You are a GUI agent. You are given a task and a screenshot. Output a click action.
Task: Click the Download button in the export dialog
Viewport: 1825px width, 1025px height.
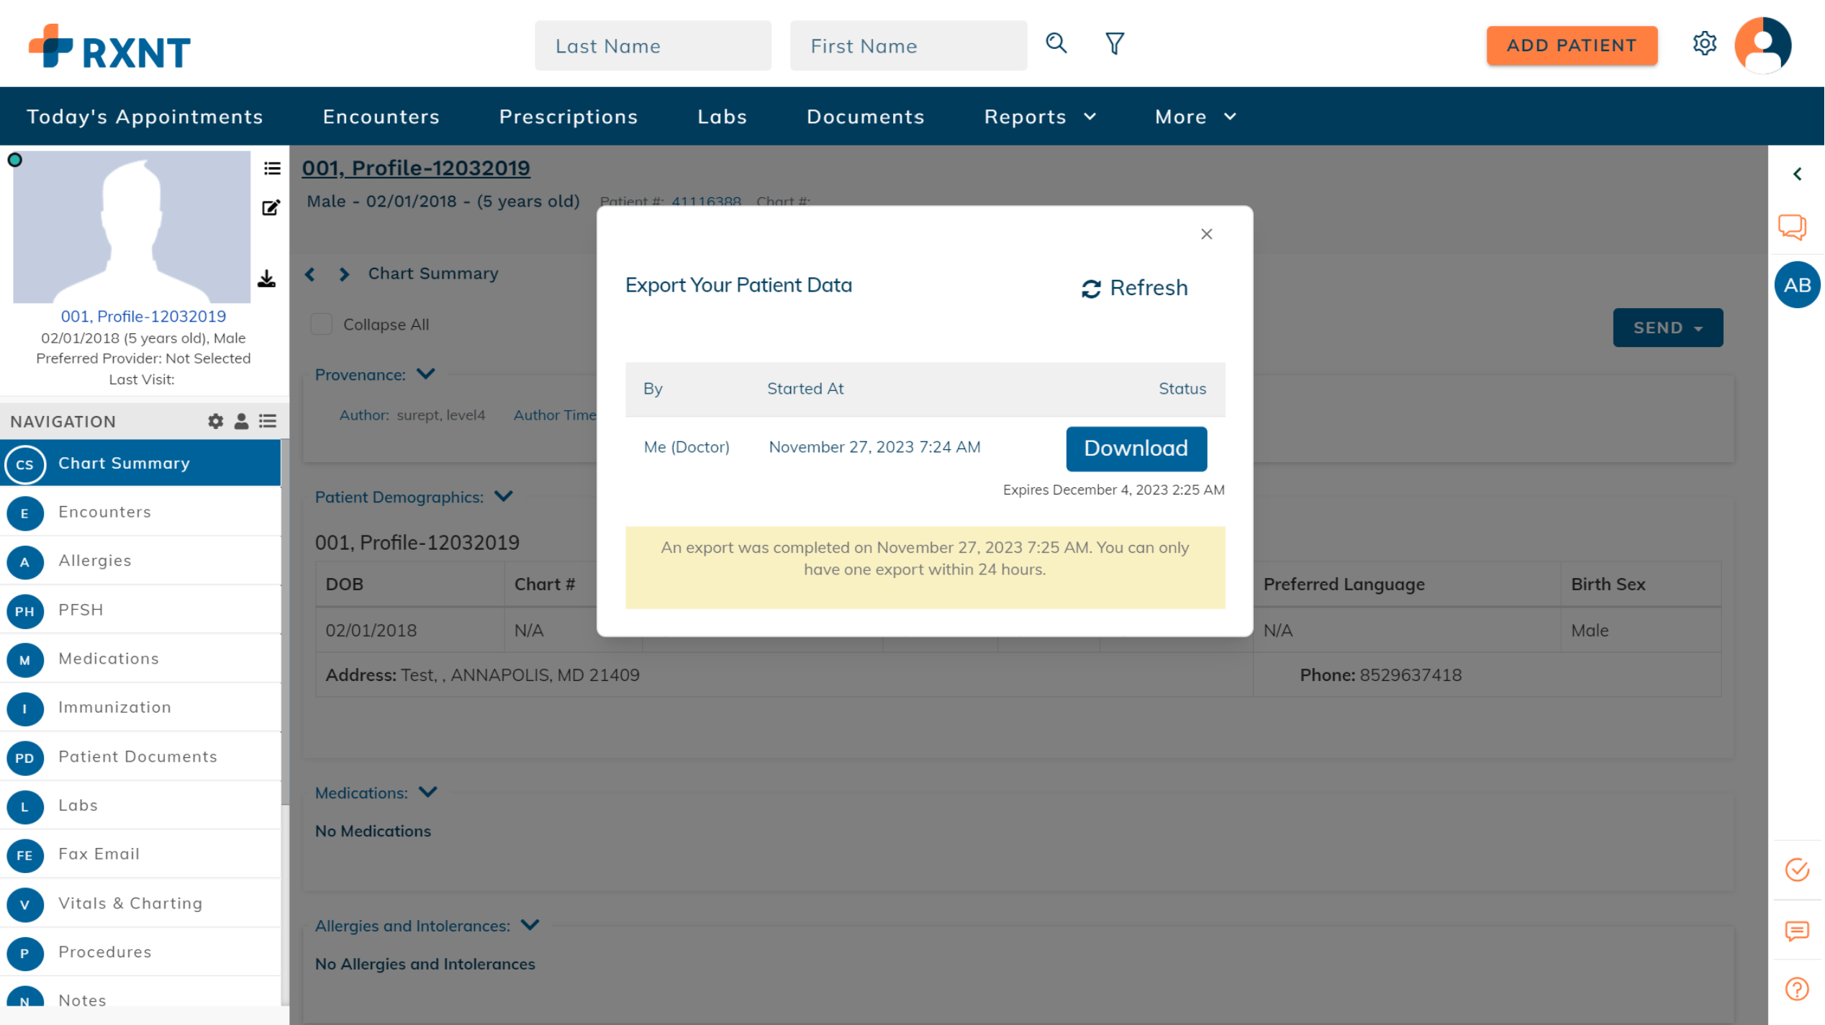[x=1136, y=448]
